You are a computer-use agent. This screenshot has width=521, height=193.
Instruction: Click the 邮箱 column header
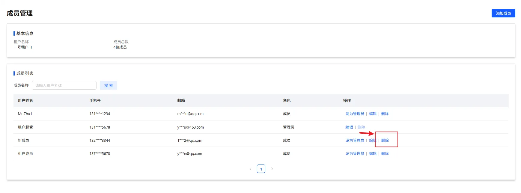pos(181,101)
